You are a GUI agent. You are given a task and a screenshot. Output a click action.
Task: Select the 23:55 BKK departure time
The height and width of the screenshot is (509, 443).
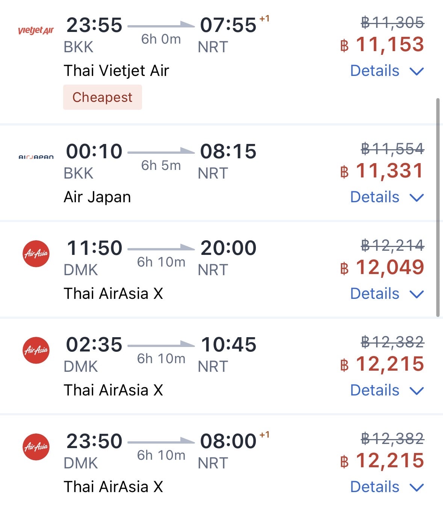94,25
